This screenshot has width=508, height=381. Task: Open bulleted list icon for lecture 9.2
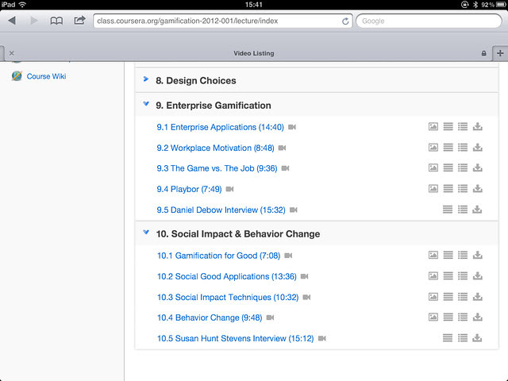point(463,148)
